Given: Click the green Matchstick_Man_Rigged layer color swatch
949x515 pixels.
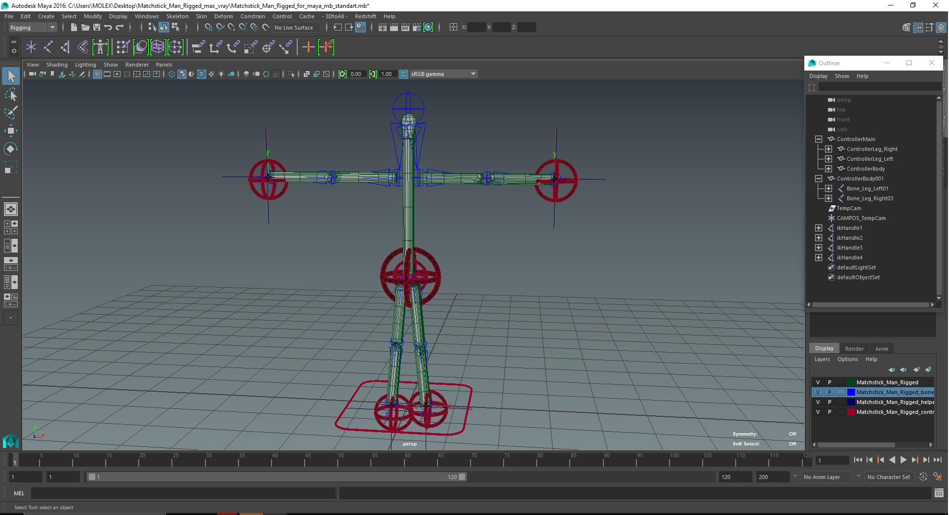Looking at the screenshot, I should pyautogui.click(x=851, y=382).
